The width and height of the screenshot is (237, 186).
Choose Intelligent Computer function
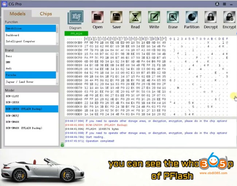[20, 41]
